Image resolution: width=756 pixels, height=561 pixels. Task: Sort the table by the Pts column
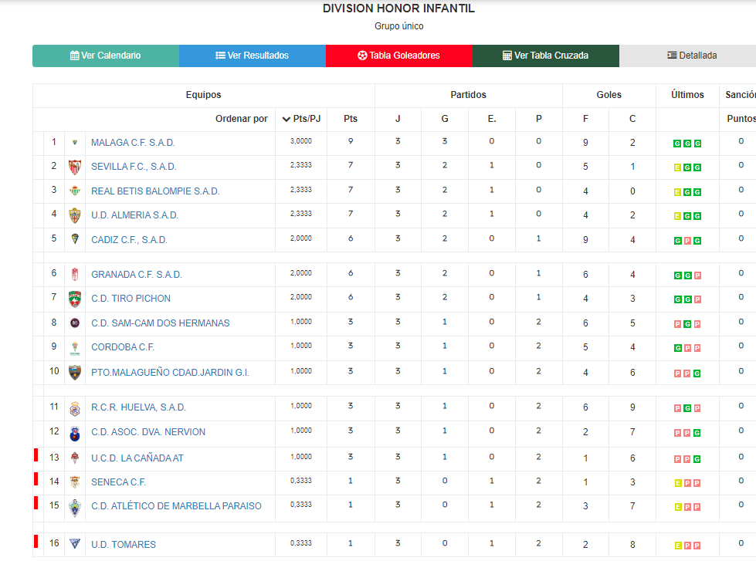351,119
